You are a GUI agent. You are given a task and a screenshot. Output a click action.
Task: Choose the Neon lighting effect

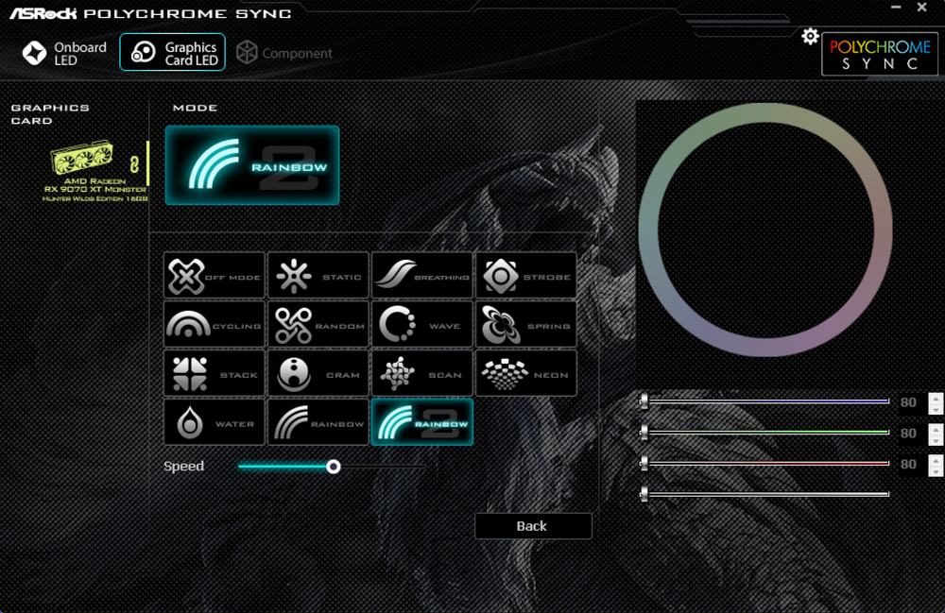pos(525,374)
